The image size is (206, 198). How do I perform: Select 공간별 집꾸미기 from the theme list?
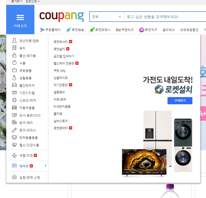64,56
